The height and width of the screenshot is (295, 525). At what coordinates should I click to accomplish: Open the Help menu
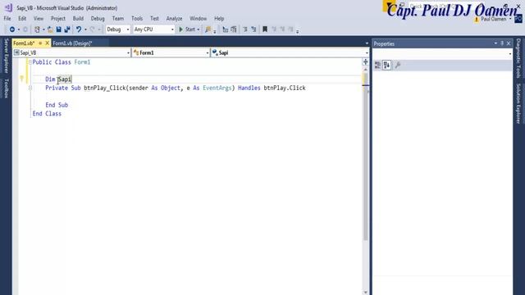pyautogui.click(x=219, y=18)
